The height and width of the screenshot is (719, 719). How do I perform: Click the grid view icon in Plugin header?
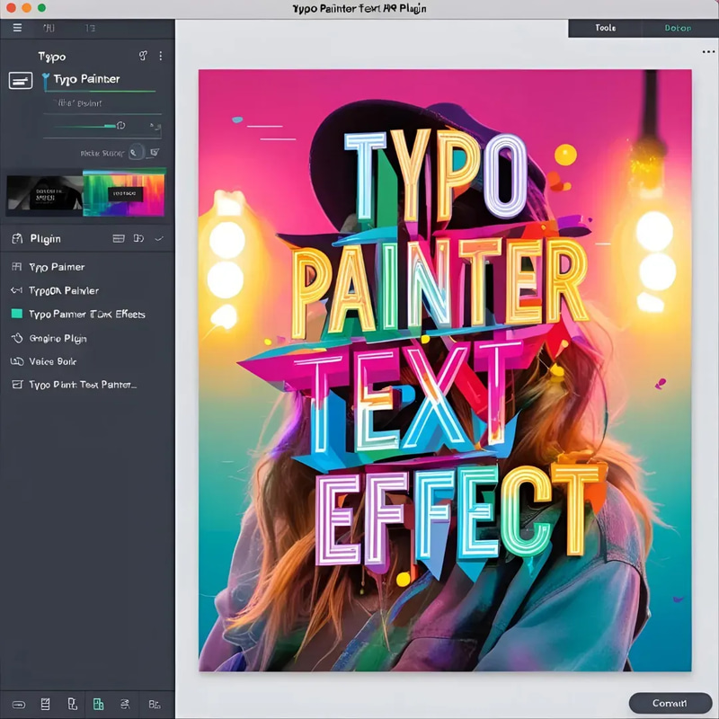pyautogui.click(x=119, y=239)
